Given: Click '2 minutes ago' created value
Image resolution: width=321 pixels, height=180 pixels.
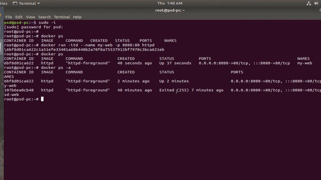Looking at the screenshot, I should pos(133,81).
